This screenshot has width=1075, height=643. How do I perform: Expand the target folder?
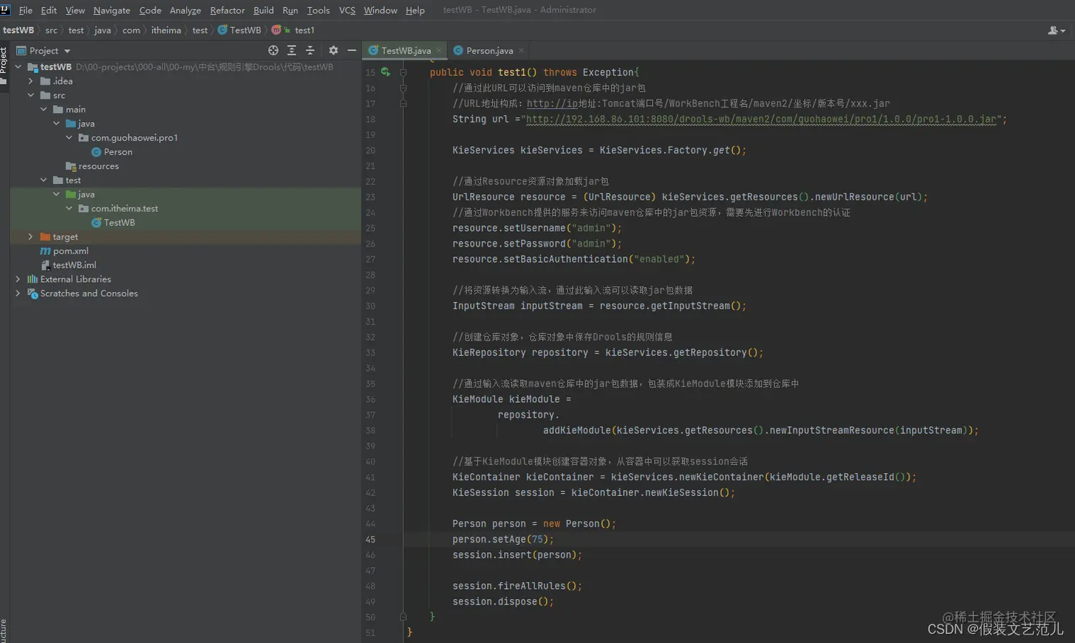coord(31,237)
